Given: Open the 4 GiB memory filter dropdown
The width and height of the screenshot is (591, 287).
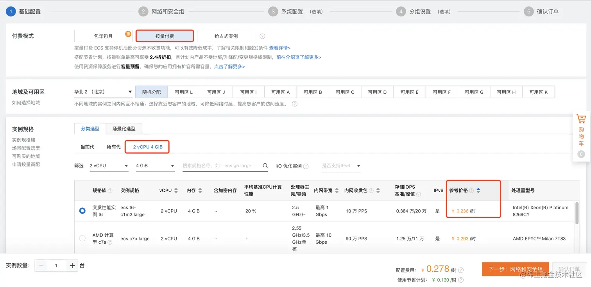Looking at the screenshot, I should 155,166.
